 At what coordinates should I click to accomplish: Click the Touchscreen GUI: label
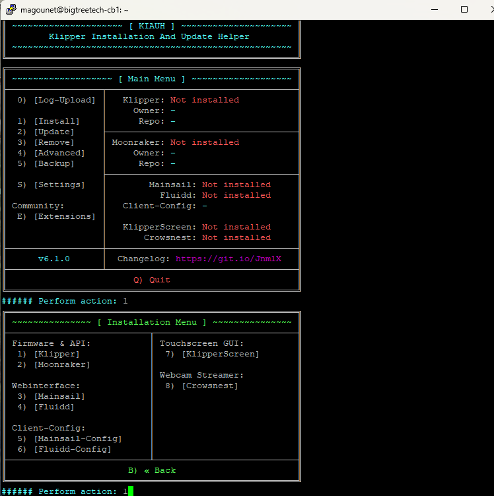(201, 343)
